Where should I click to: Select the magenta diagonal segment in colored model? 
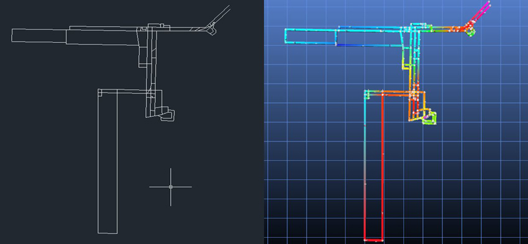click(481, 13)
